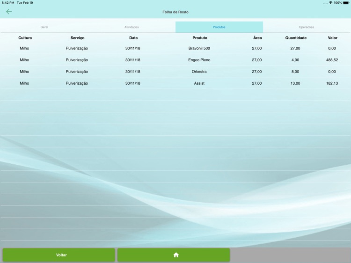Click Valor 0,00 in Bravonil 500 row
351x263 pixels.
point(332,48)
